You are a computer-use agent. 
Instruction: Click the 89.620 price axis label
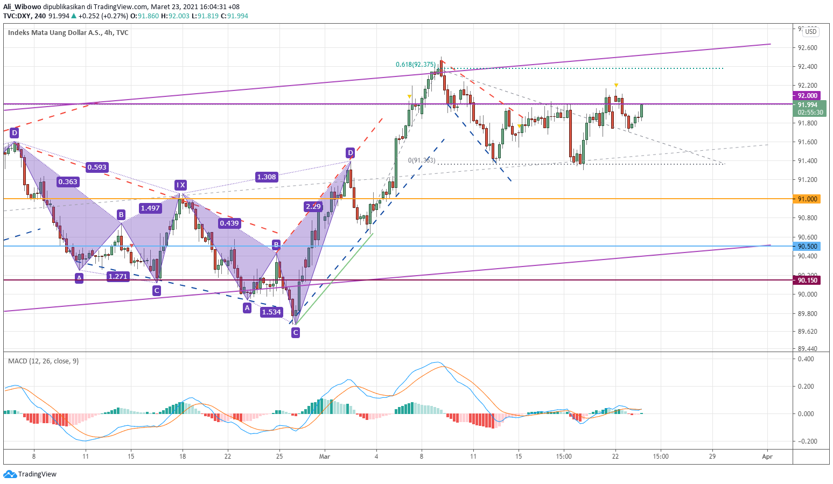click(x=807, y=332)
